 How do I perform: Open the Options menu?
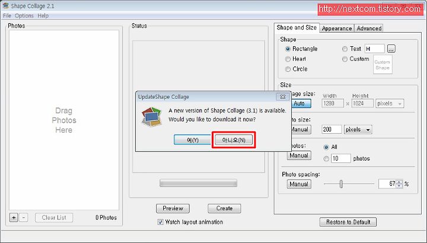coord(24,16)
